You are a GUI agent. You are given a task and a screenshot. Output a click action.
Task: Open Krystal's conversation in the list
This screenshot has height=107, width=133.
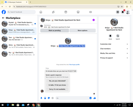point(19,24)
